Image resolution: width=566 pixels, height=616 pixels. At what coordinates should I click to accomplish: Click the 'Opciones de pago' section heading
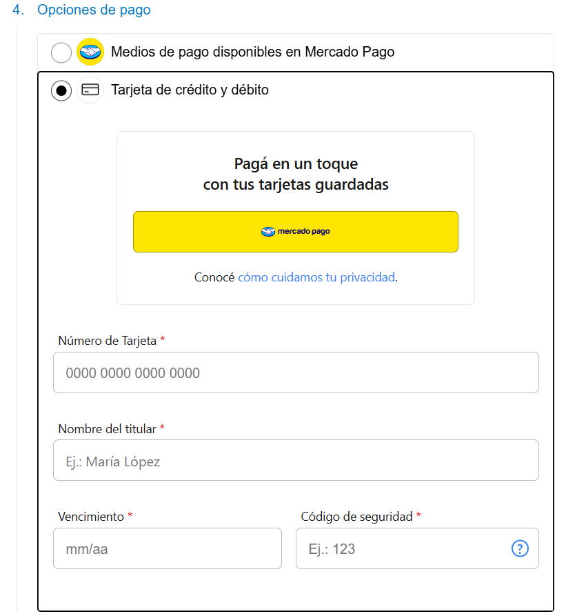(94, 10)
